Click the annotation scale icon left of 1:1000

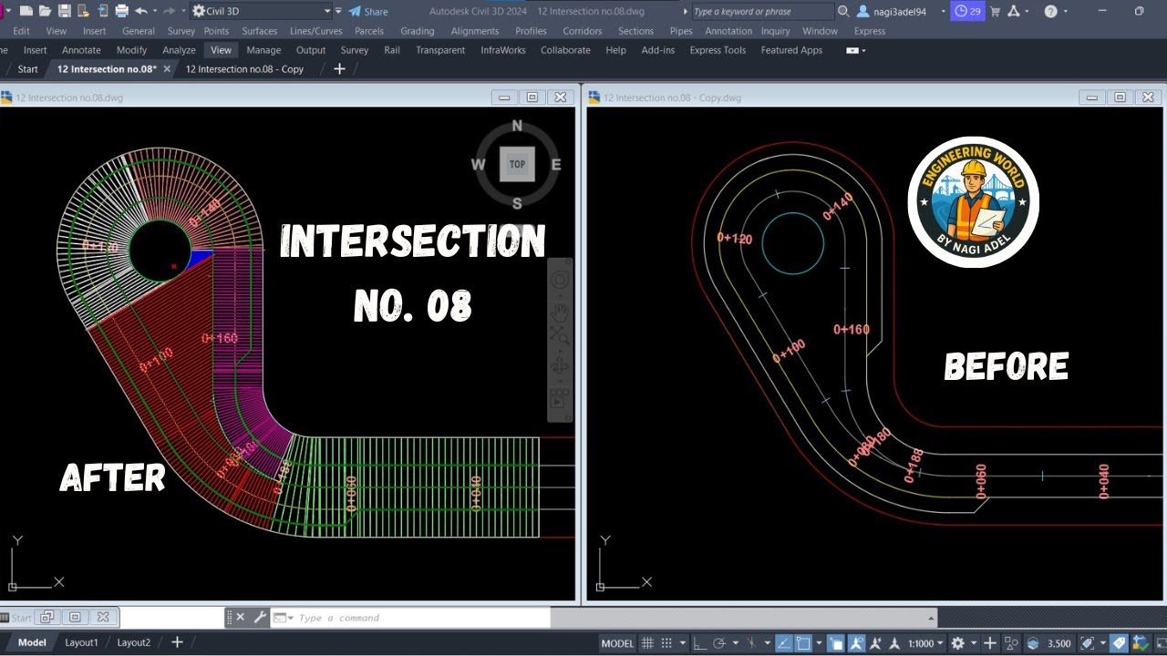[x=895, y=643]
